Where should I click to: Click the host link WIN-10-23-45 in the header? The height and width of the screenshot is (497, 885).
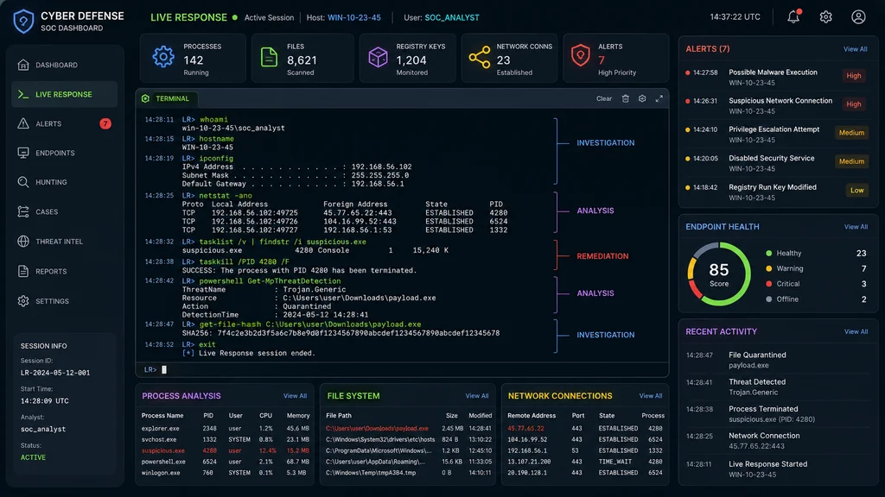pos(353,17)
